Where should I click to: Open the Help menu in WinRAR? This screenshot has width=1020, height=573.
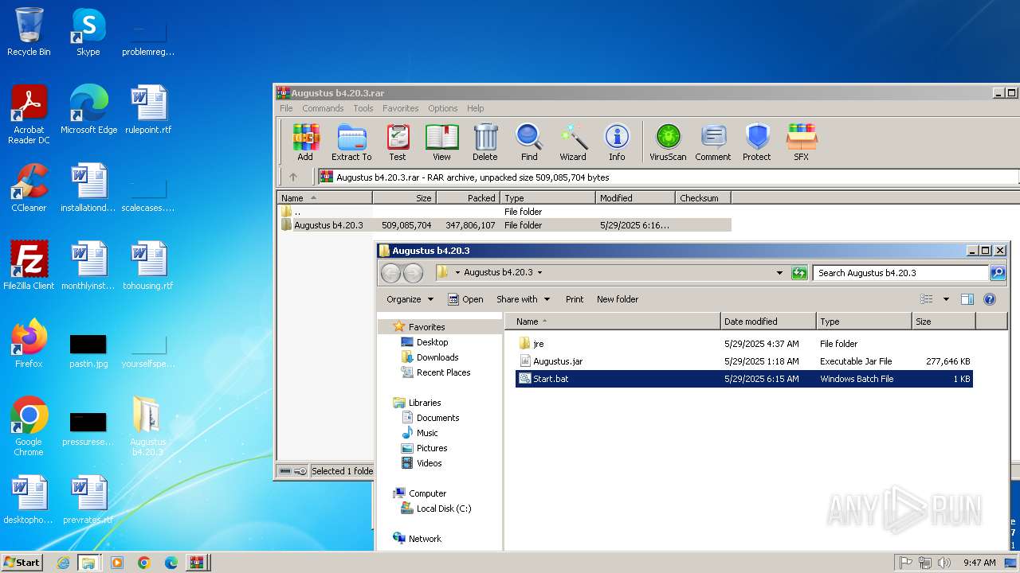click(x=475, y=108)
